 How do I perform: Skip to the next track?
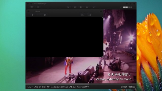point(93,7)
